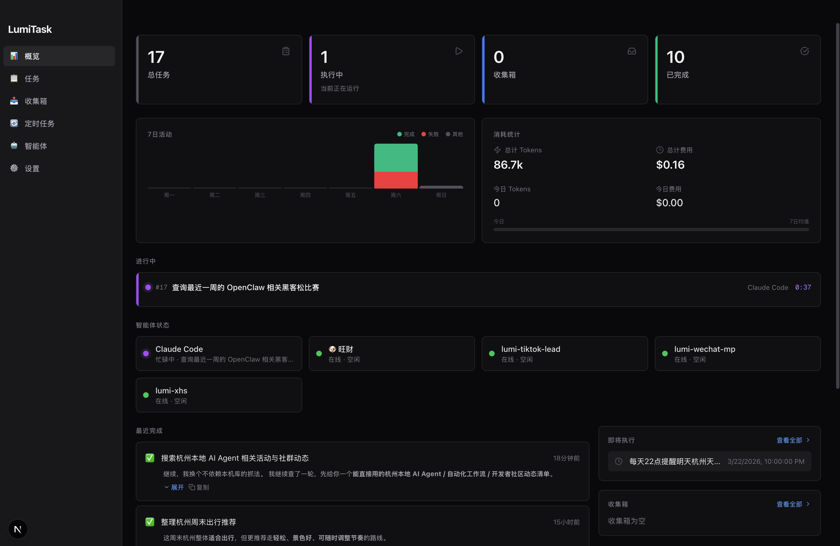The image size is (840, 546).
Task: Click the purple status dot of task #17
Action: click(x=148, y=287)
